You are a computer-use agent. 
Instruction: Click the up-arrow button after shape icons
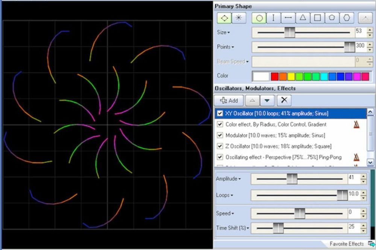(365, 18)
